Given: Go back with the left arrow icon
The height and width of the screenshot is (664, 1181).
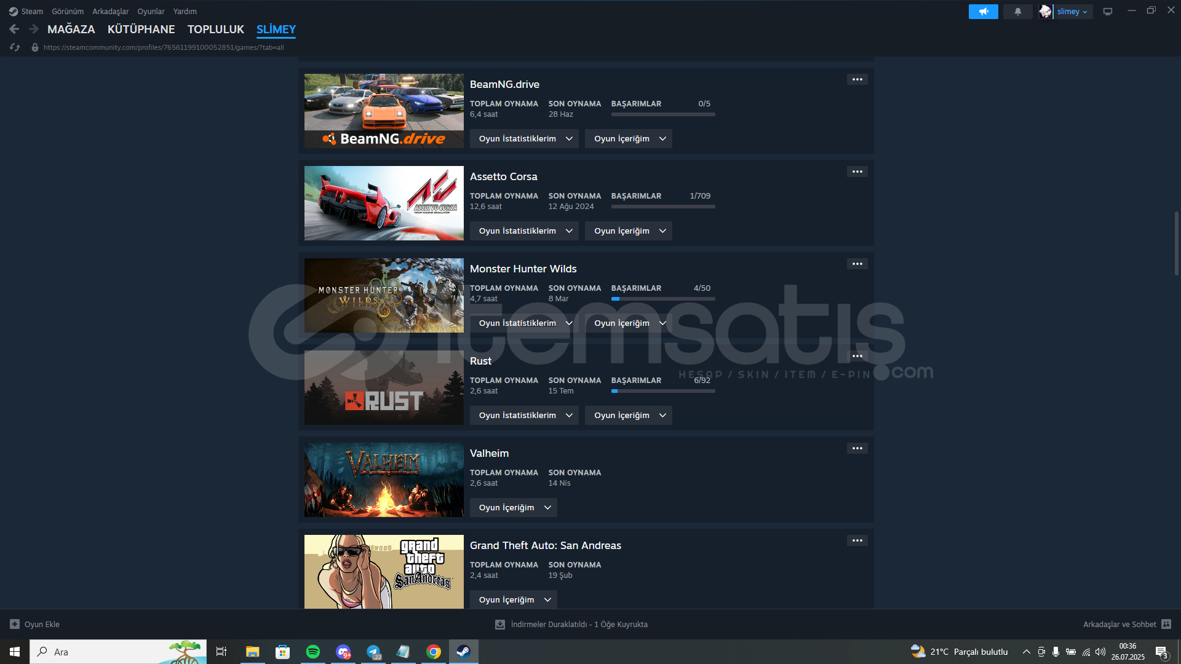Looking at the screenshot, I should coord(14,29).
